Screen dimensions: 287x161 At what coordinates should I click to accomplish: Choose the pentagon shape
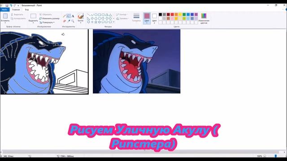pos(96,18)
